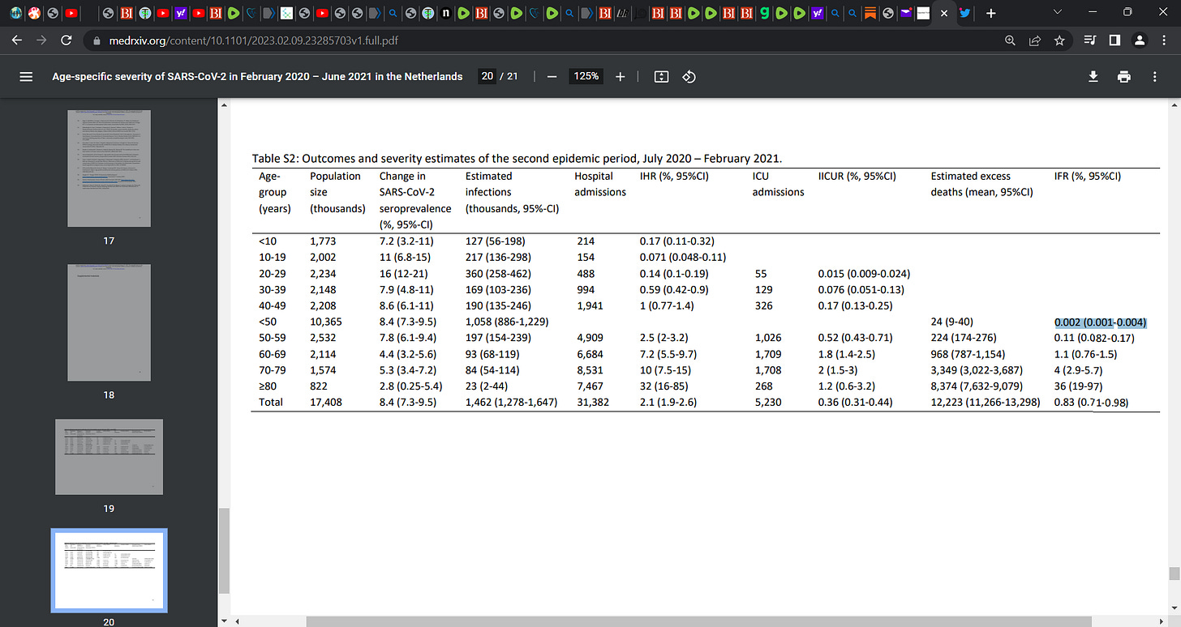Switch to the orange bookmark icon tab
1181x627 pixels.
coord(870,14)
